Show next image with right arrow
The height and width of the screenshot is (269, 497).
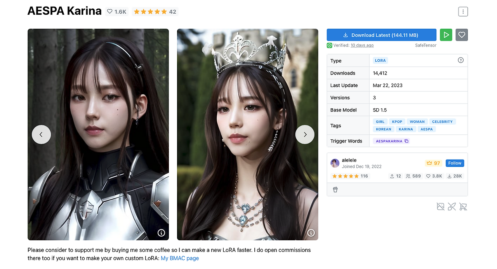pos(305,134)
